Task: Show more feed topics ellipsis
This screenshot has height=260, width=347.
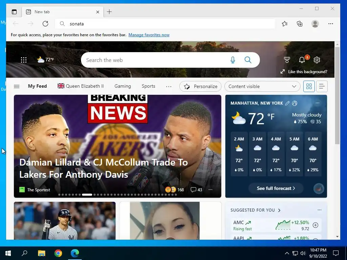Action: (x=169, y=86)
